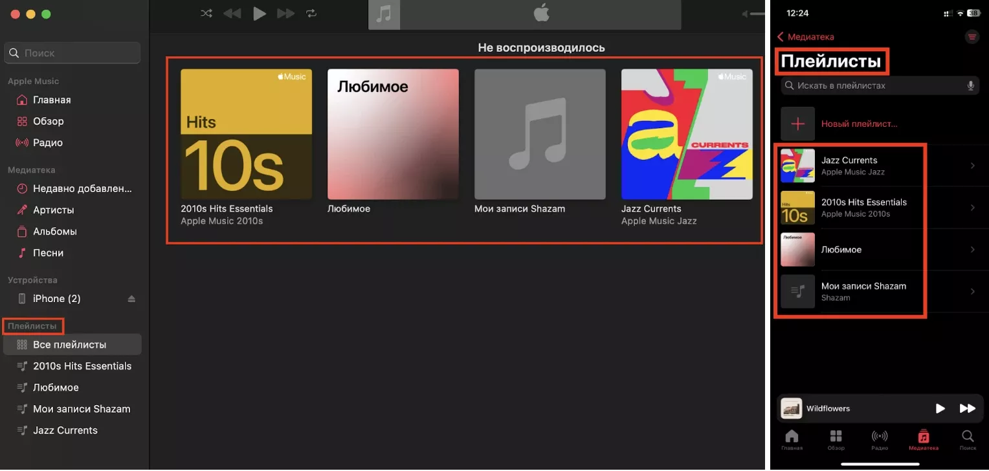
Task: Skip forward in the Mac Music toolbar
Action: [x=286, y=13]
